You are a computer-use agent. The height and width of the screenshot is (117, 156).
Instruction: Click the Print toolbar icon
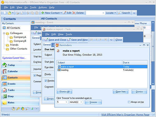17,13
